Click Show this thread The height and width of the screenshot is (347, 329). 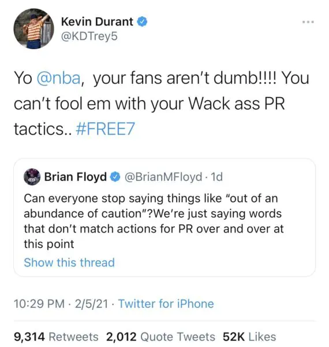click(69, 263)
